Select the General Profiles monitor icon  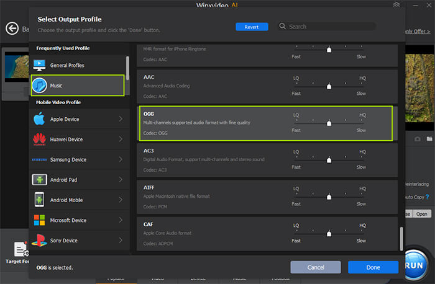(39, 65)
